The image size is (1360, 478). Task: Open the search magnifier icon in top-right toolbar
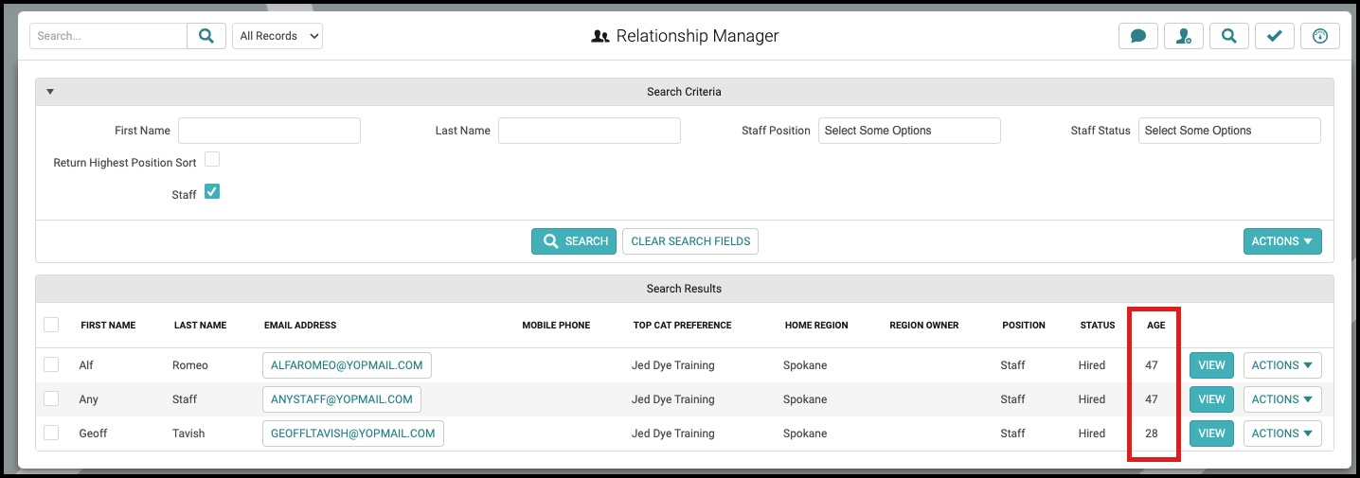1229,36
